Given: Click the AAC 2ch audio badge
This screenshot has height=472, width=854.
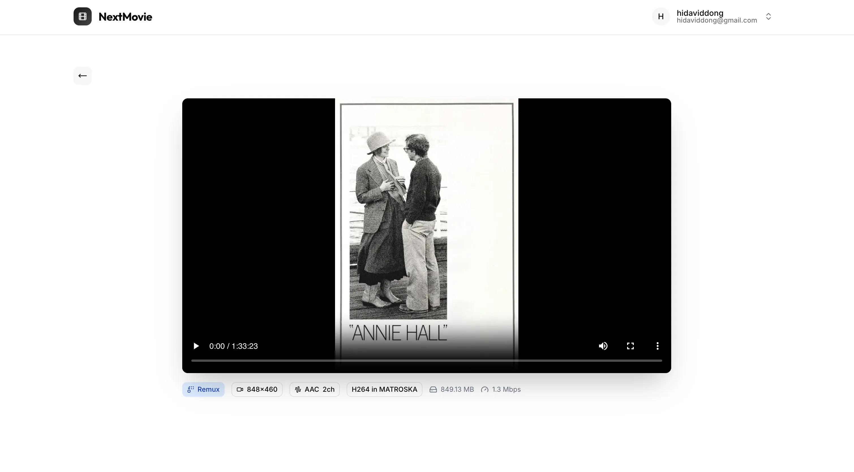Looking at the screenshot, I should 315,389.
